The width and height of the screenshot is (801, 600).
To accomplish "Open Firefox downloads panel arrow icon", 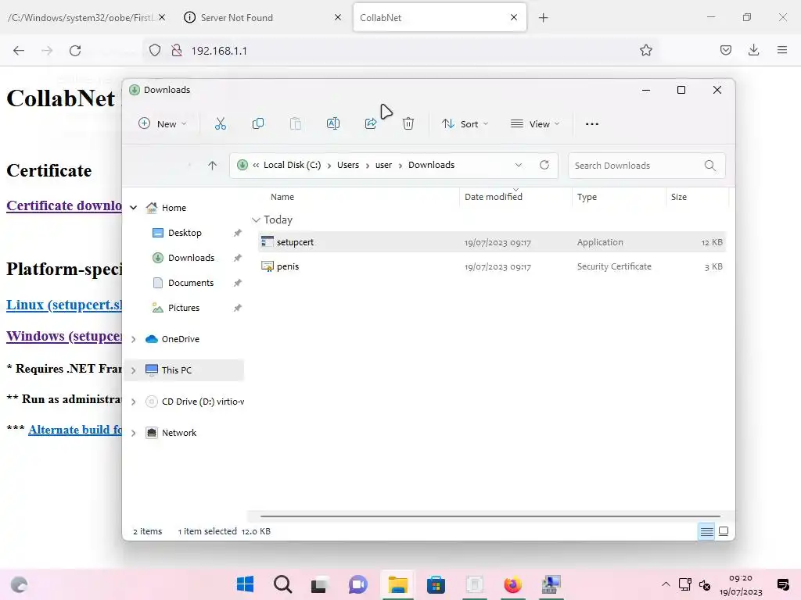I will (x=753, y=50).
